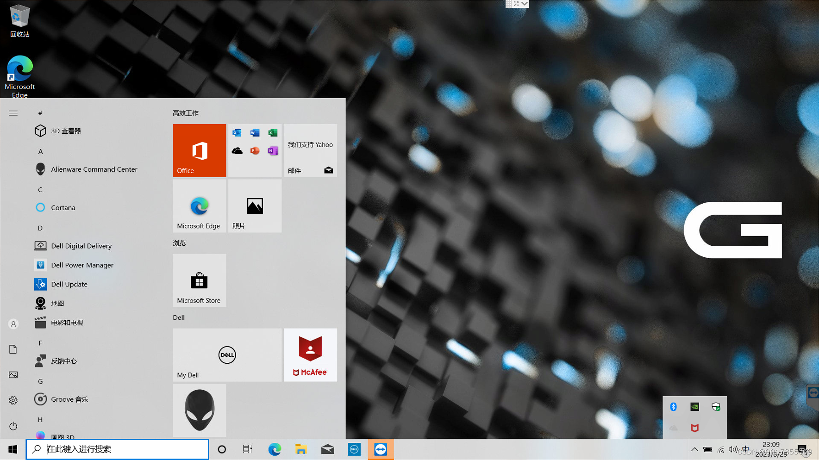Open Groove 音乐 from the apps list
This screenshot has height=460, width=819.
(x=69, y=399)
